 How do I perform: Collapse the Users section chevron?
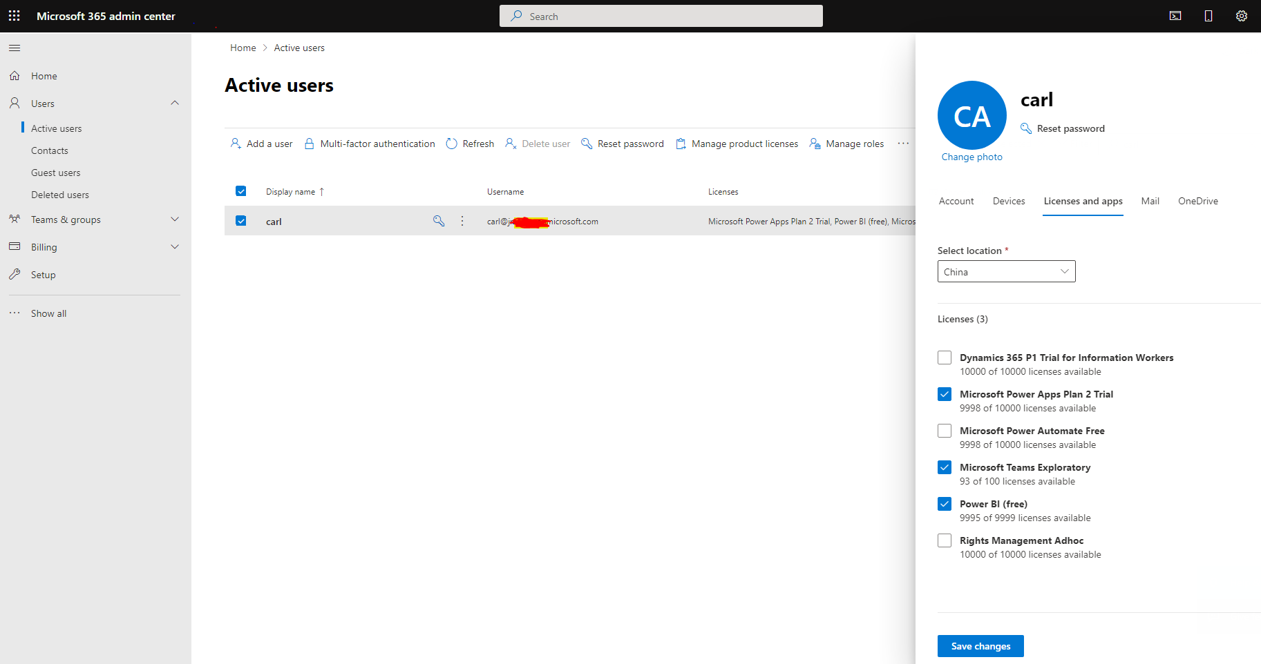pos(175,103)
